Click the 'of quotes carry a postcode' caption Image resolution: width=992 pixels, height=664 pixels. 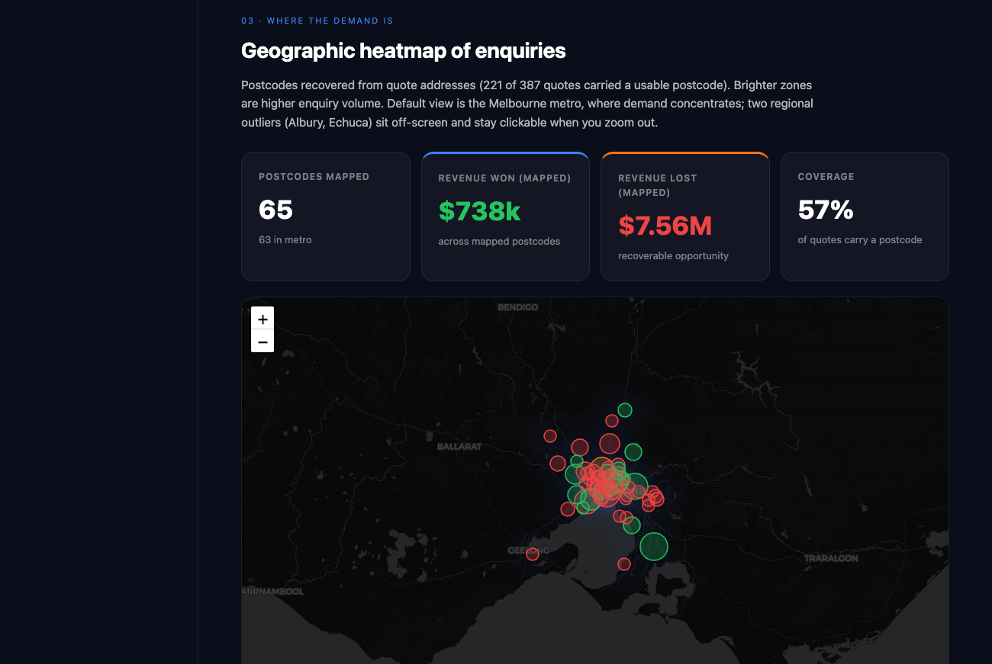(x=860, y=239)
